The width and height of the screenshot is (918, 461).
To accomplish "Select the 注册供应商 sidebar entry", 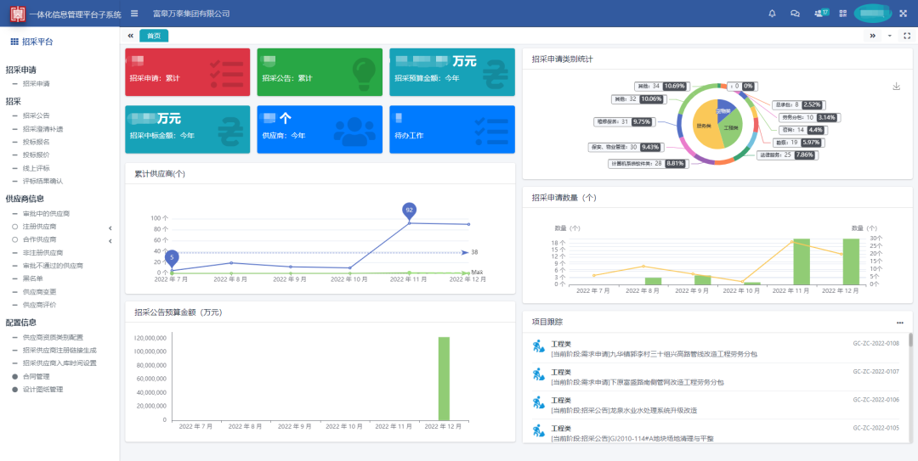I will tap(40, 227).
